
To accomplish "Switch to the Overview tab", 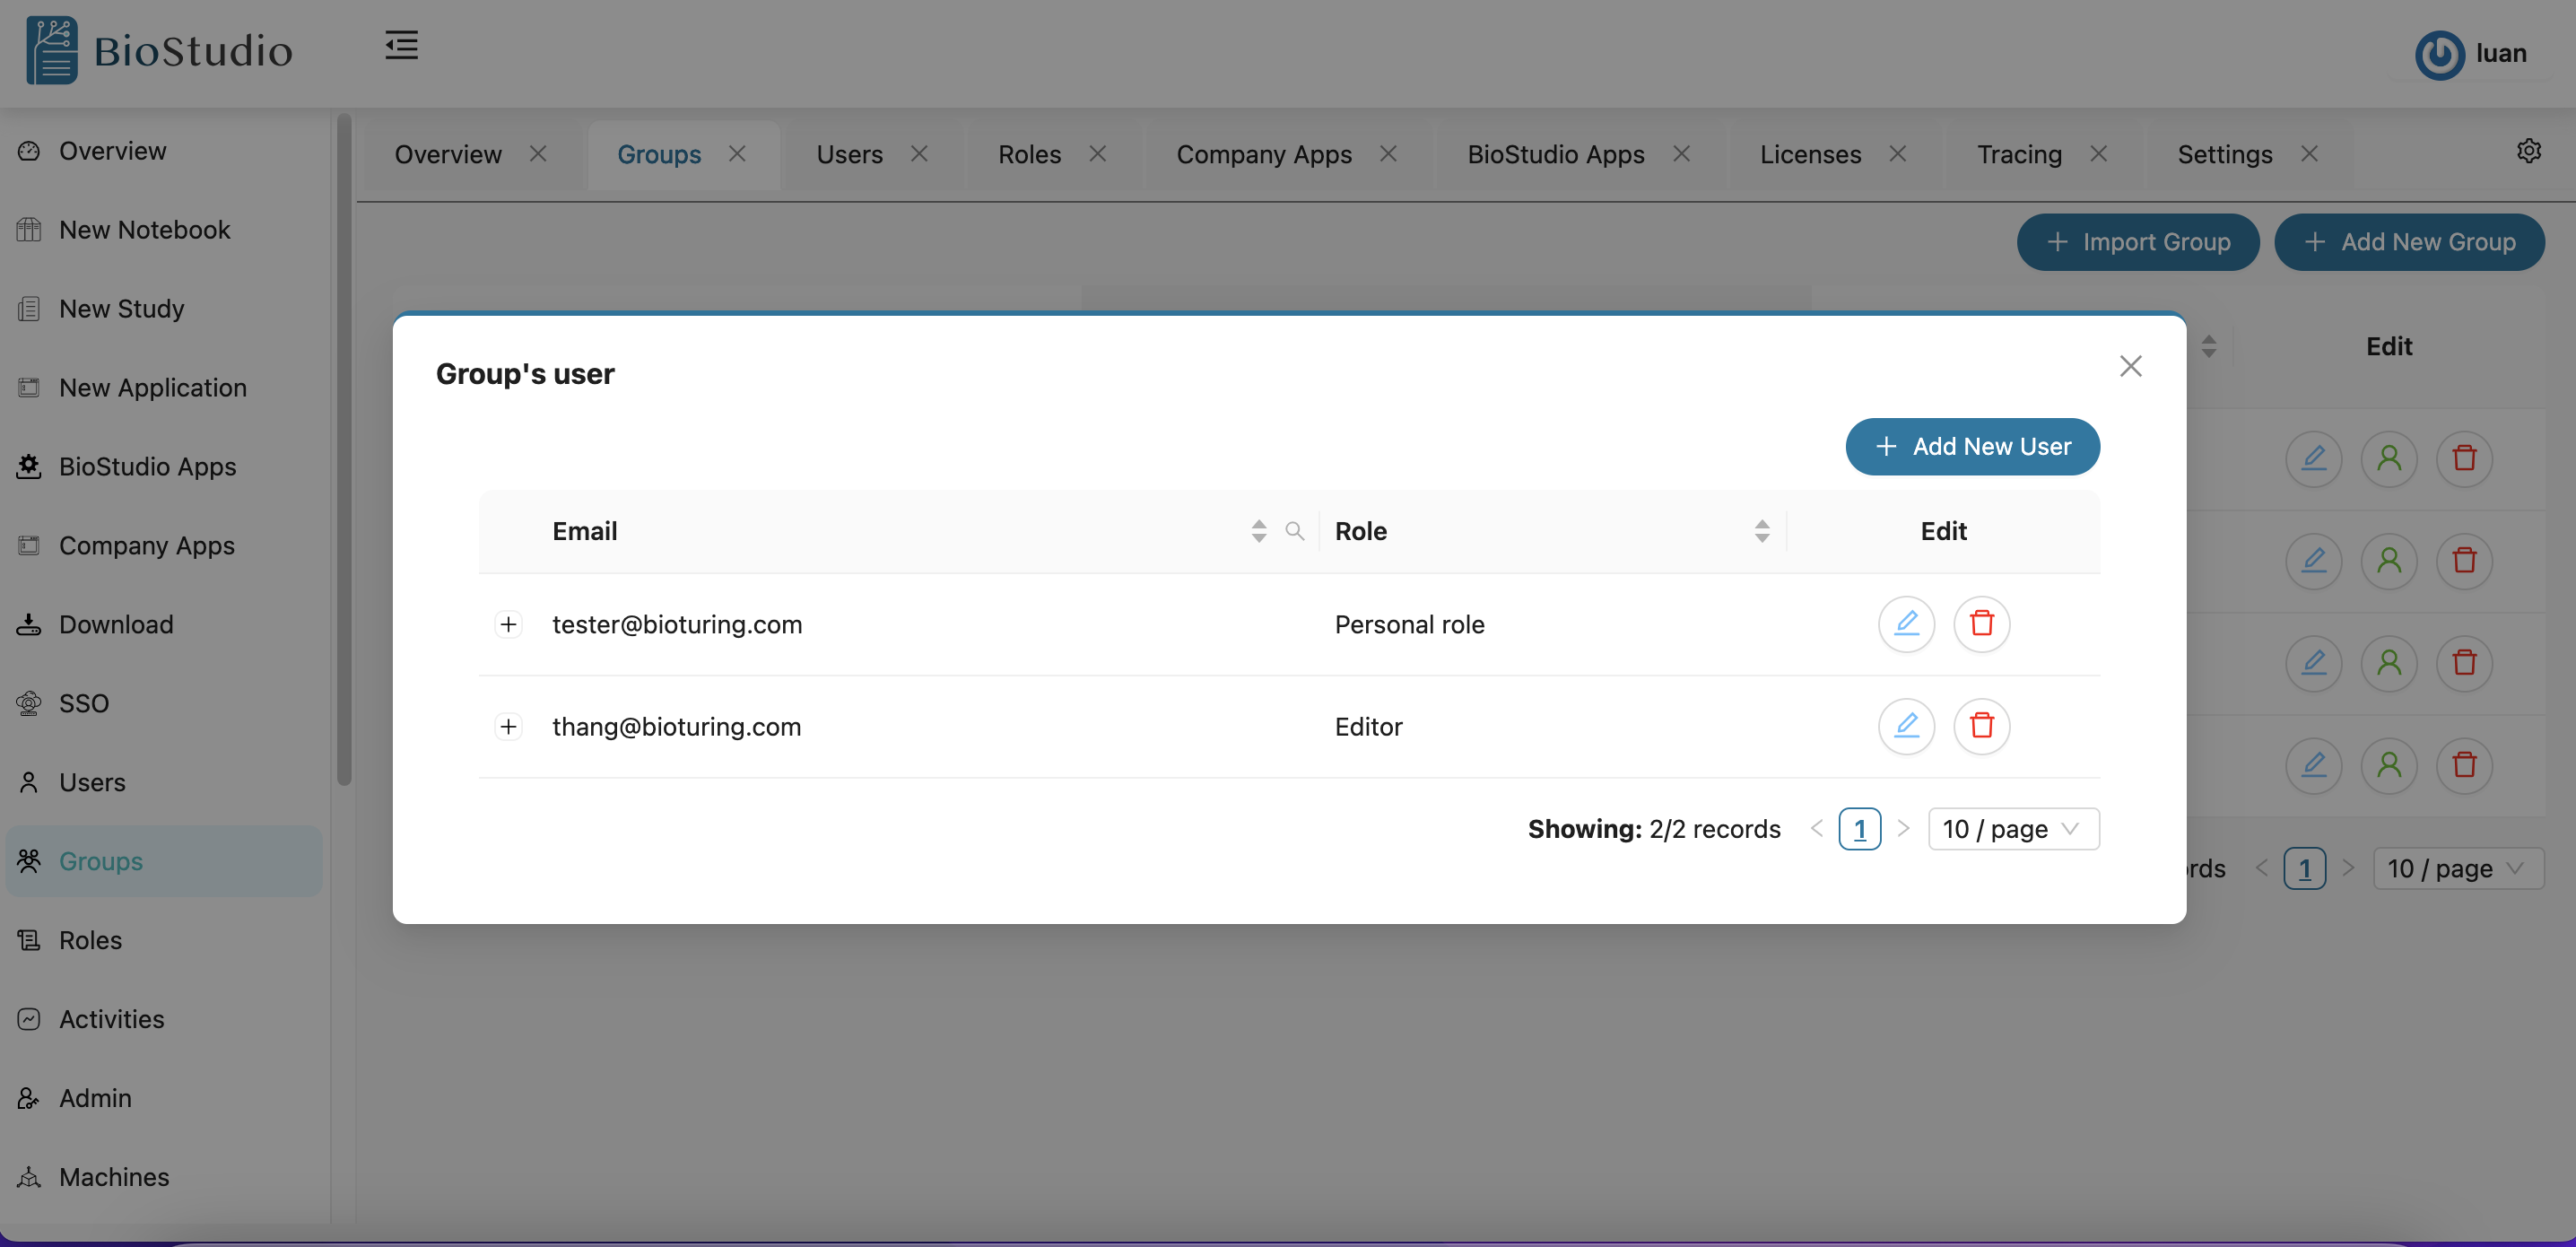I will (x=448, y=155).
